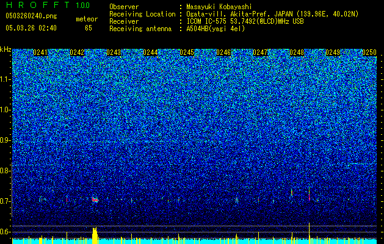This screenshot has height=244, width=384.
Task: Click the 0249 time marker
Action: (x=333, y=52)
